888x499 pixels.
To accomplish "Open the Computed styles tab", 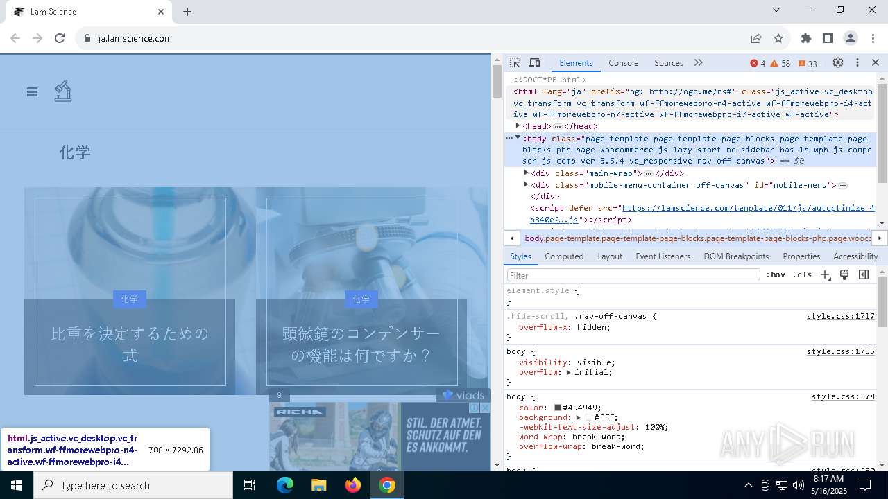I will (564, 256).
